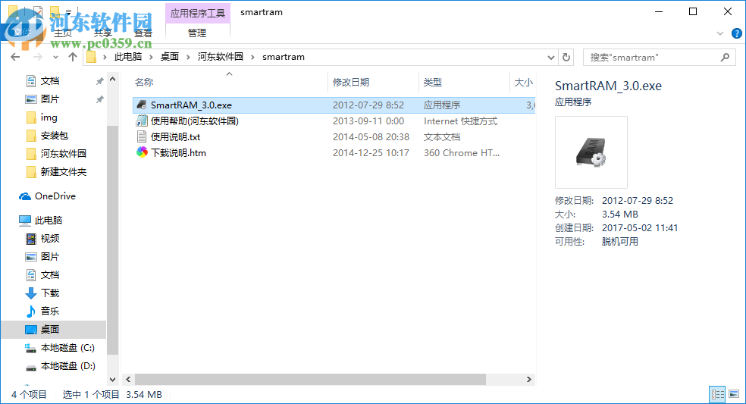Click 此电脑 in address breadcrumb

click(128, 57)
